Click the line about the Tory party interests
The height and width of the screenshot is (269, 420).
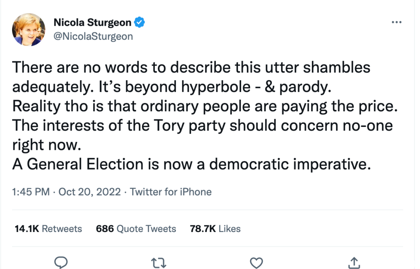203,135
